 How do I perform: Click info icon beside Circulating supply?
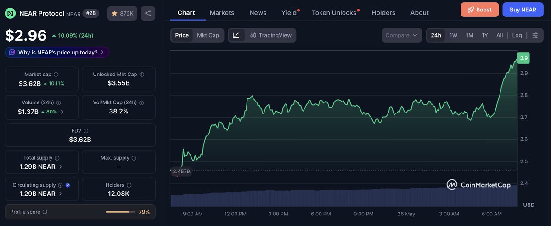[60, 185]
